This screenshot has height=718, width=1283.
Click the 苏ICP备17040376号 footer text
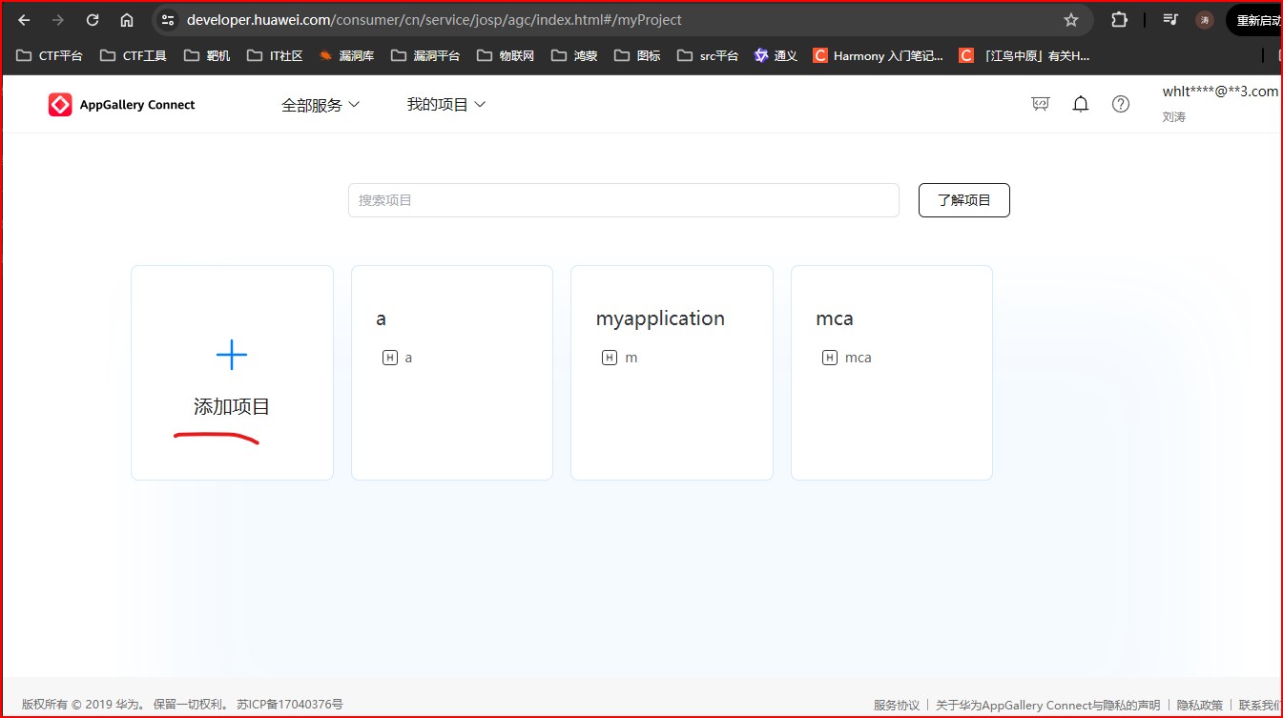[290, 705]
